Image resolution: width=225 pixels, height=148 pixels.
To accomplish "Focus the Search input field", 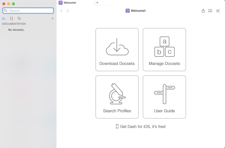I will pyautogui.click(x=28, y=11).
